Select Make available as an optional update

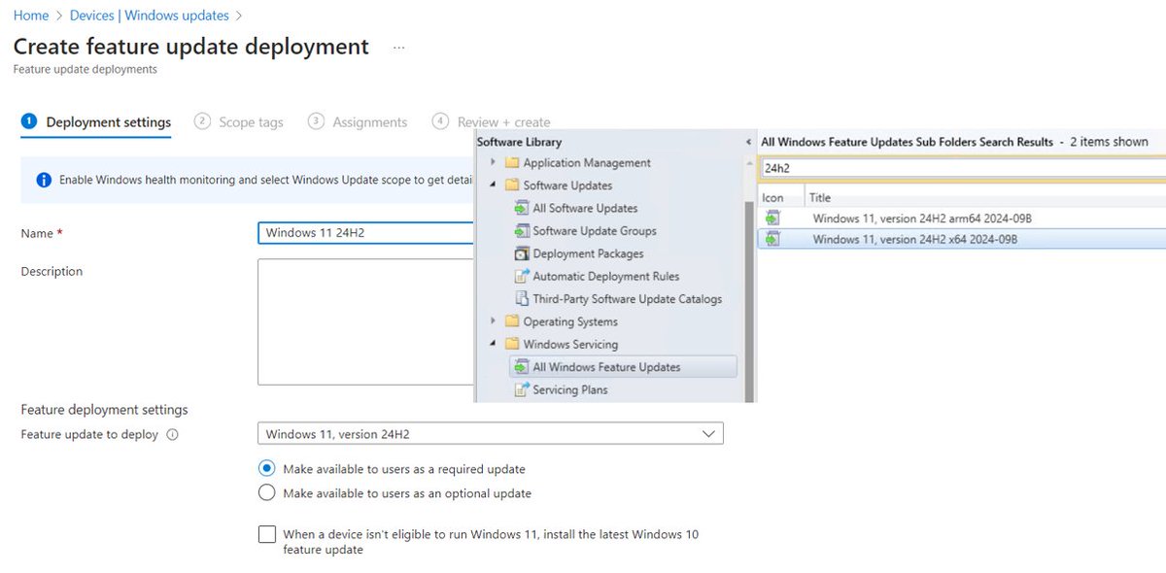point(267,493)
